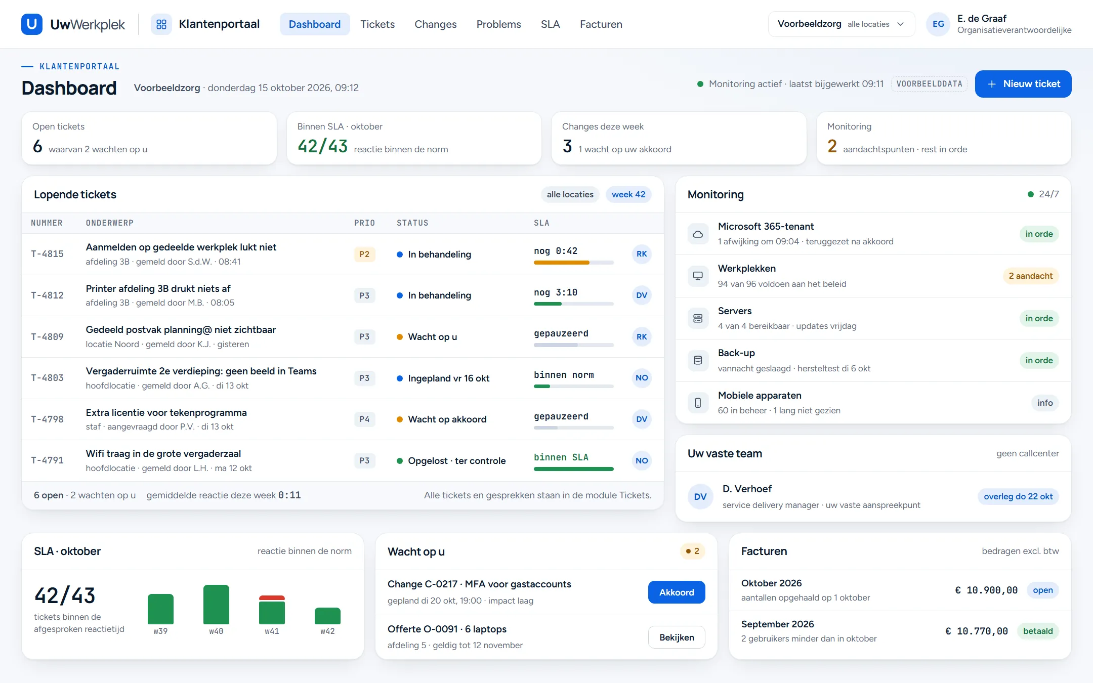Open ticket row T-4803 Vergaderruimte geen beeld
Viewport: 1093px width, 683px height.
(343, 378)
